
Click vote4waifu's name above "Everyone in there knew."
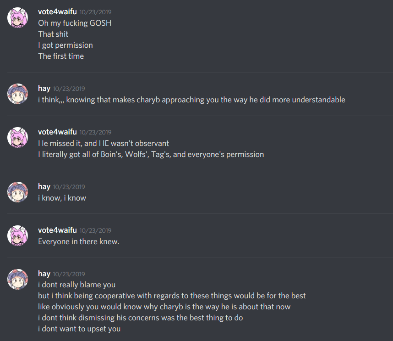click(57, 230)
